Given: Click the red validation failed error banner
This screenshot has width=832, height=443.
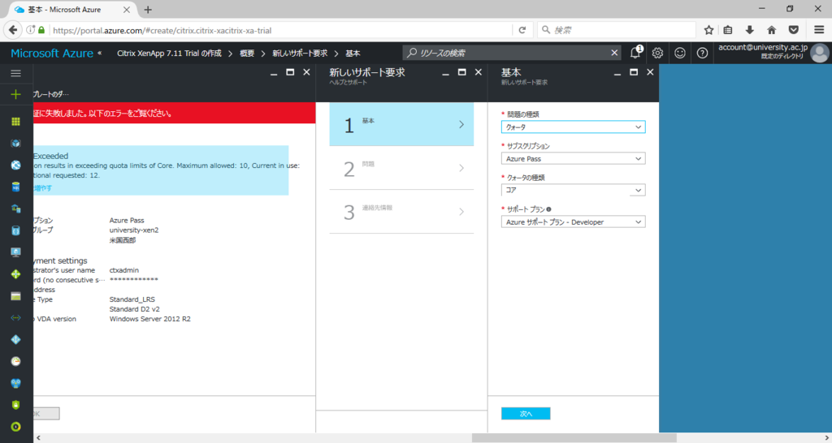Looking at the screenshot, I should [x=174, y=113].
